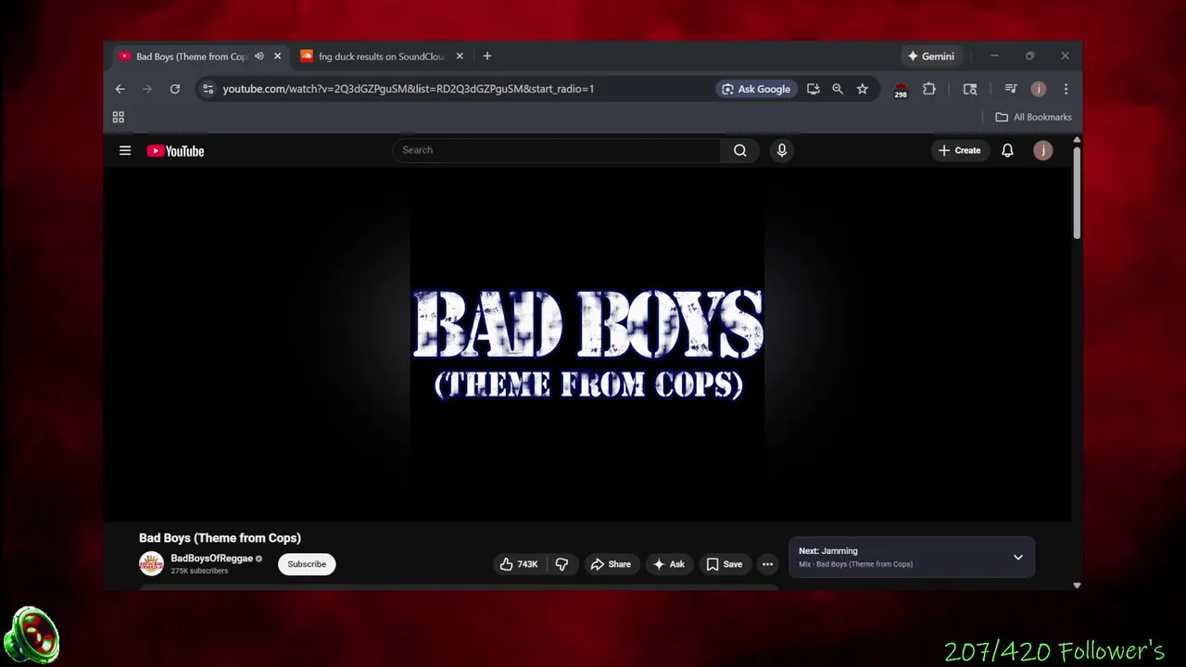Open the zoom level indicator icon
Viewport: 1186px width, 667px height.
pos(838,89)
